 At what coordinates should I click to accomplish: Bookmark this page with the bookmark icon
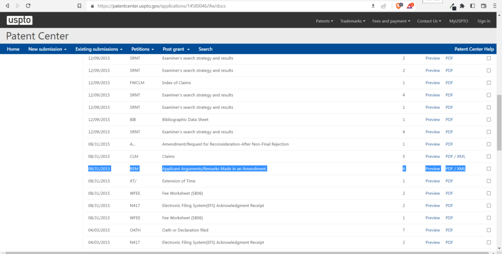click(x=79, y=6)
